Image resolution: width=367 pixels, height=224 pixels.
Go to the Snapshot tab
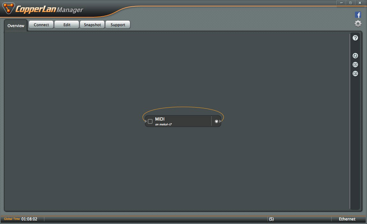92,25
